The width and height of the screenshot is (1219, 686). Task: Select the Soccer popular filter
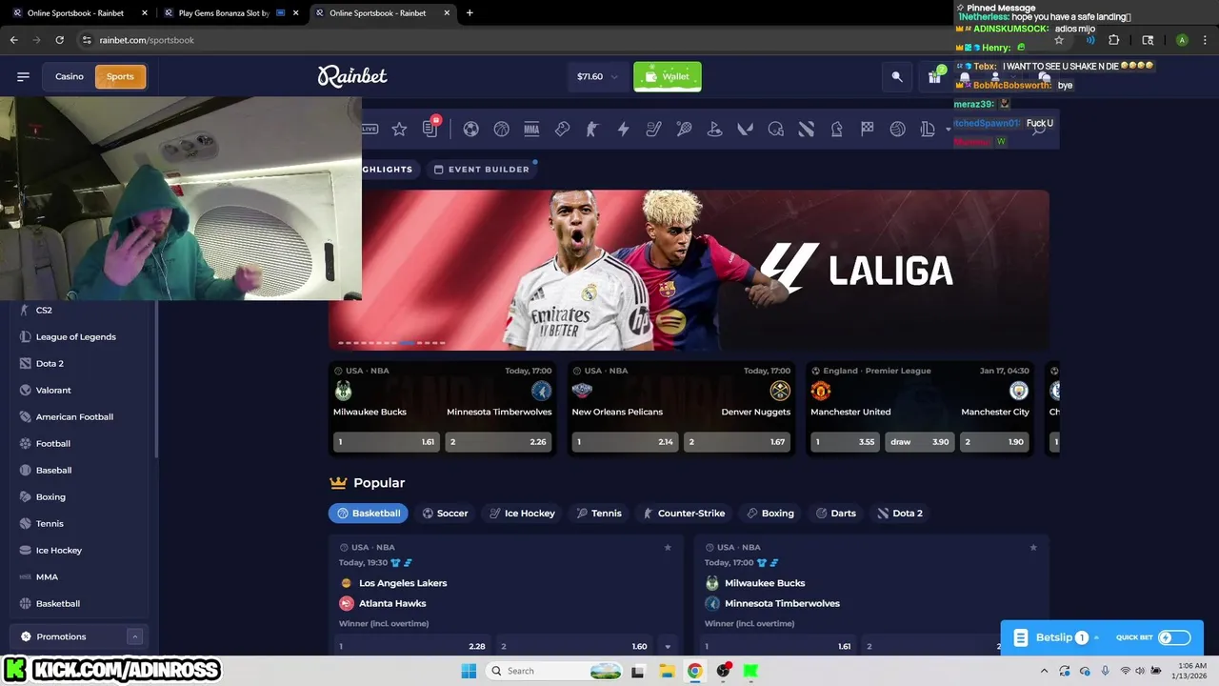(445, 513)
